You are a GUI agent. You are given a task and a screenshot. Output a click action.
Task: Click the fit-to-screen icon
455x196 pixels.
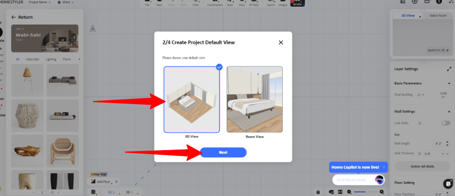point(340,192)
